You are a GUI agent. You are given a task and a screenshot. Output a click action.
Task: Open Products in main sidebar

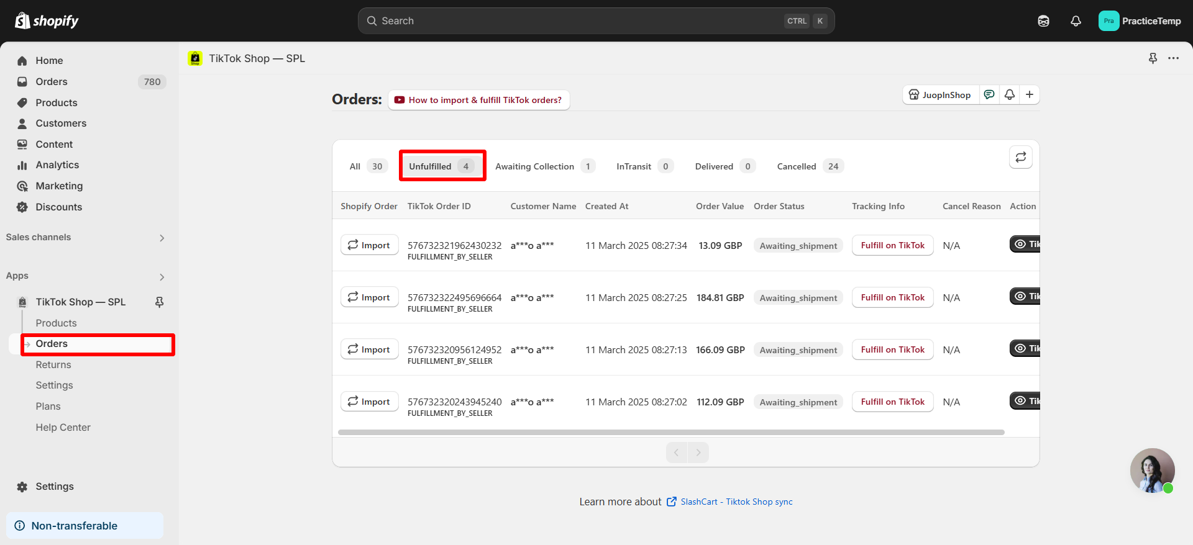[57, 103]
